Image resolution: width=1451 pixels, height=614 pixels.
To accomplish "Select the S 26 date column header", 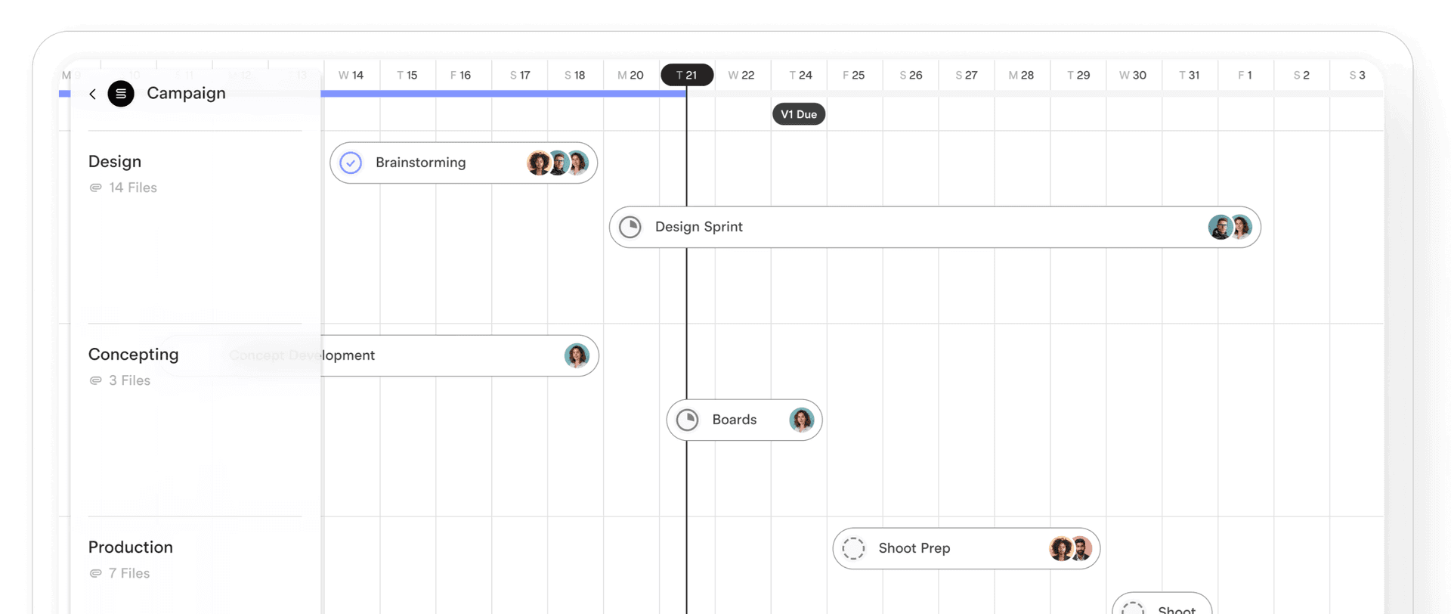I will click(911, 75).
